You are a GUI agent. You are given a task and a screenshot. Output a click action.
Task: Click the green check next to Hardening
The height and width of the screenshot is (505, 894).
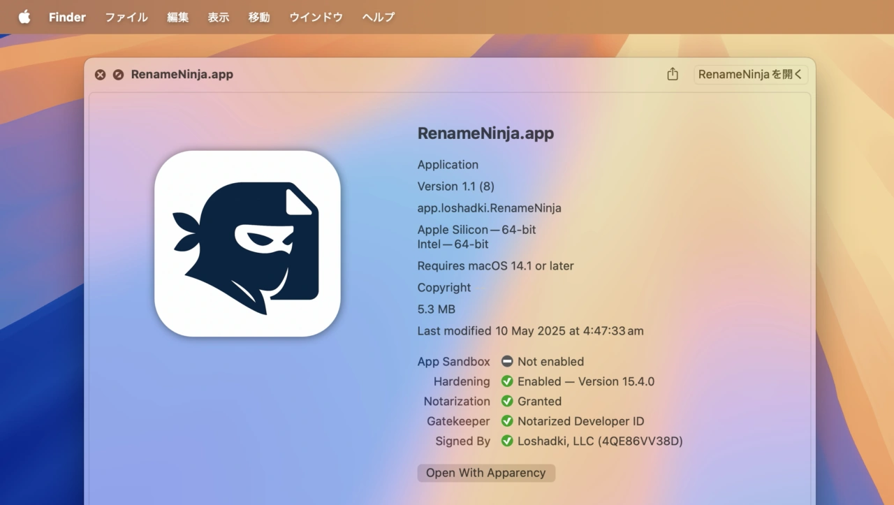point(507,381)
